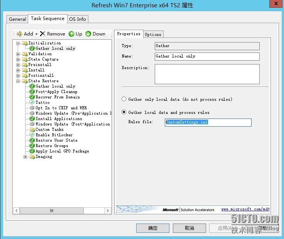Select Gather local only under State Restore
The image size is (284, 239).
pyautogui.click(x=56, y=86)
